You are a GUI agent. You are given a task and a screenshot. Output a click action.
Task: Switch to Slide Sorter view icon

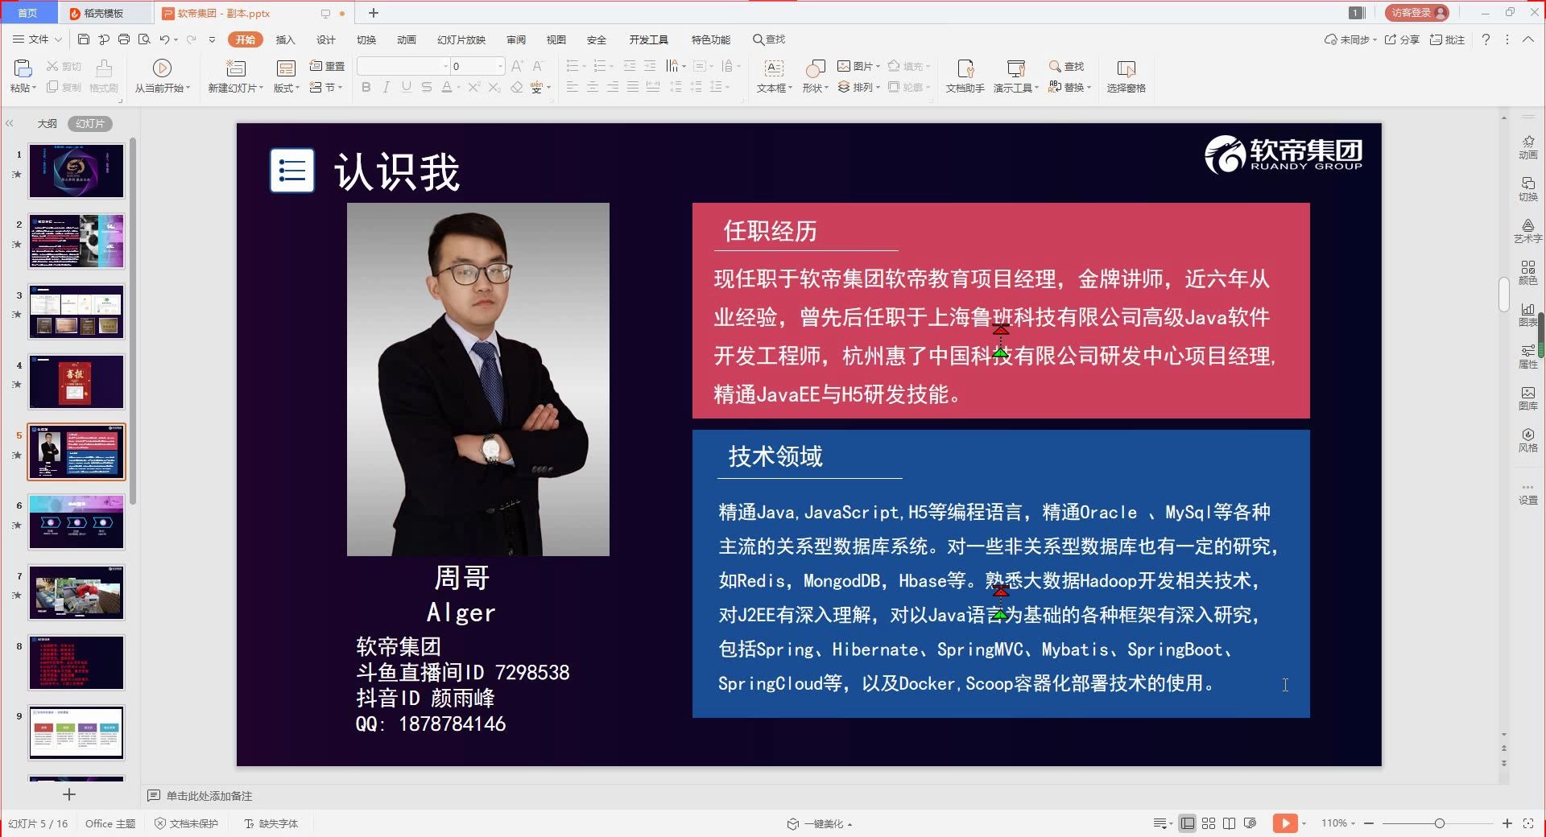pyautogui.click(x=1209, y=823)
